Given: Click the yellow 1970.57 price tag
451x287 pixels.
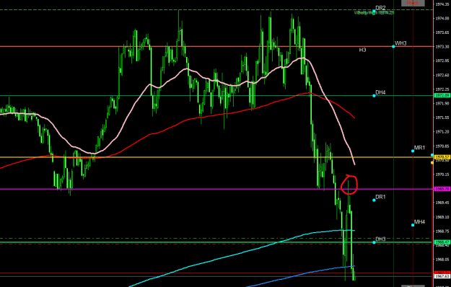Looking at the screenshot, I should tap(442, 157).
